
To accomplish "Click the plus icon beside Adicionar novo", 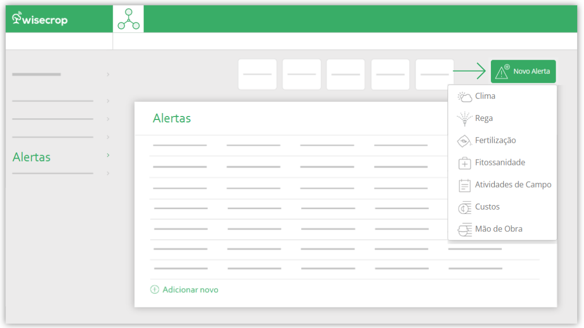I will pos(155,290).
